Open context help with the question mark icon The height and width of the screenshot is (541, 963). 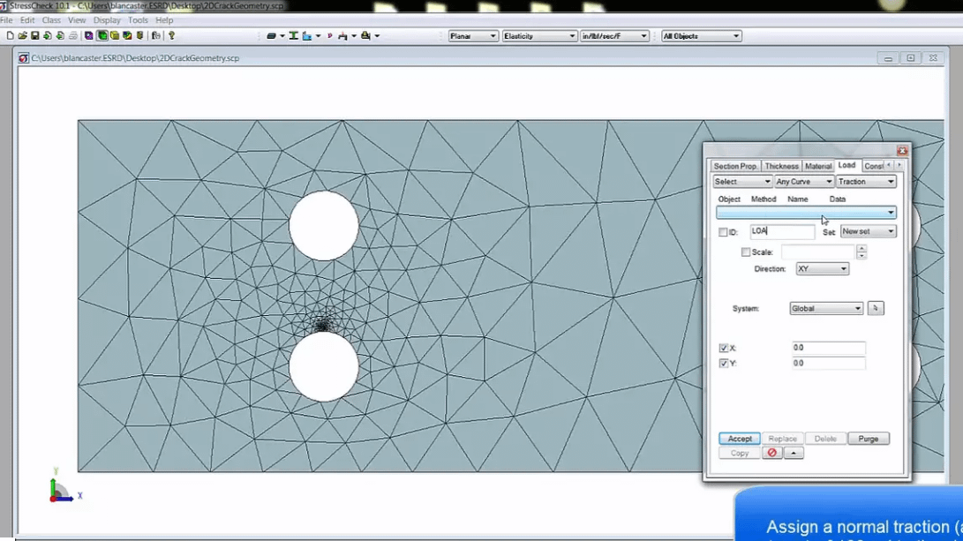(x=171, y=35)
